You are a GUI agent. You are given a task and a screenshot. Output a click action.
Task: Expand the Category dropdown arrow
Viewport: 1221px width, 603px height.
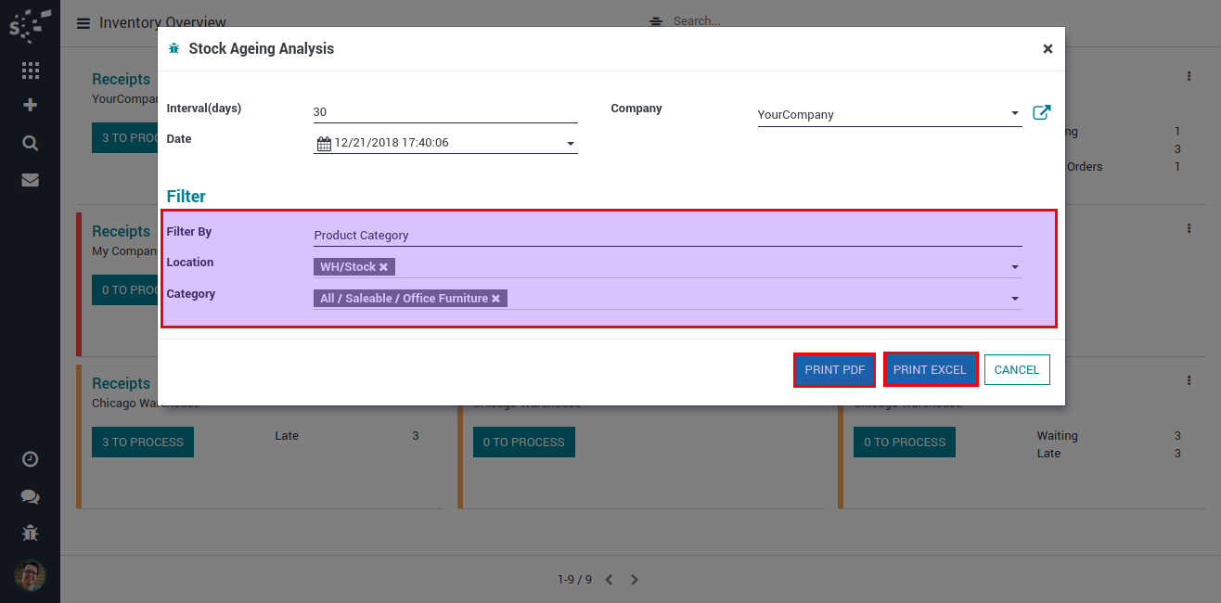[1015, 299]
